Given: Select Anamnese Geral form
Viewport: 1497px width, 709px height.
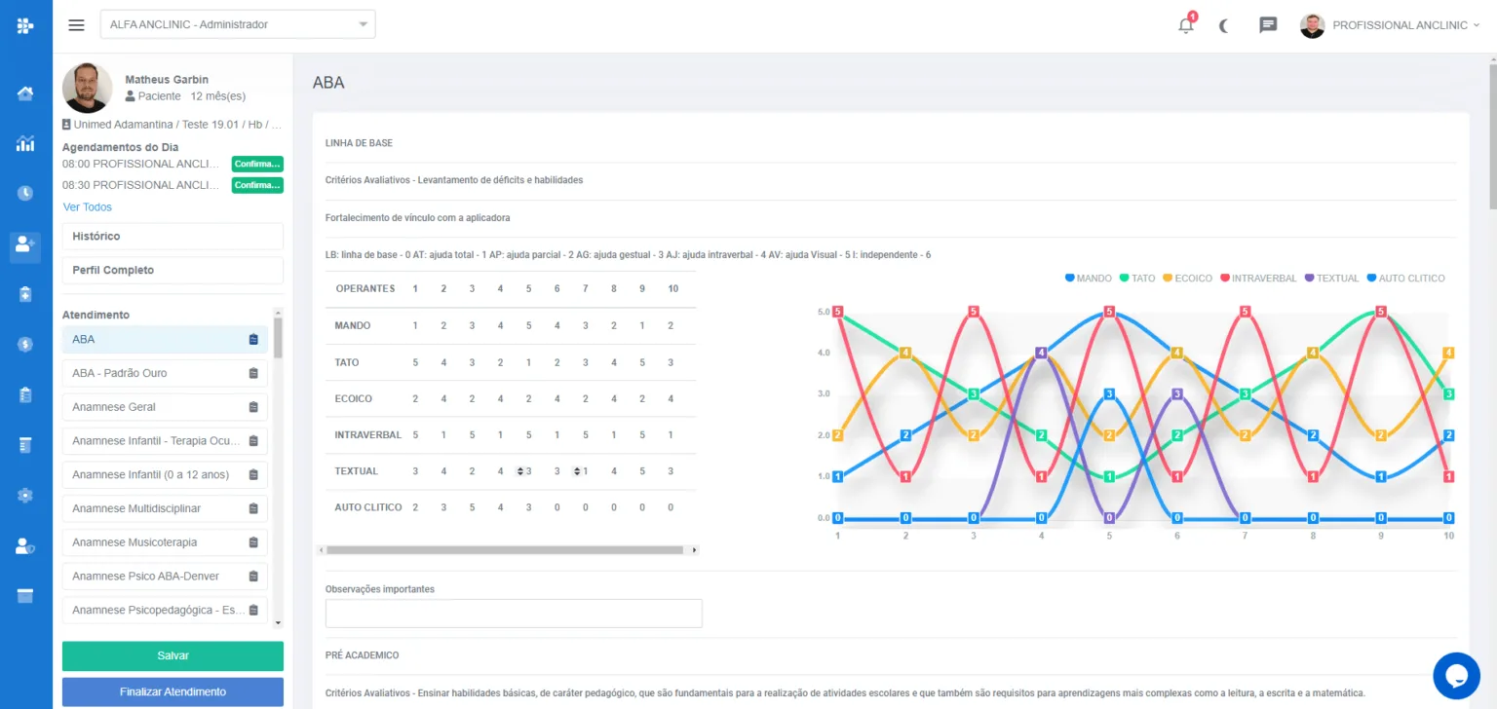Looking at the screenshot, I should click(165, 407).
